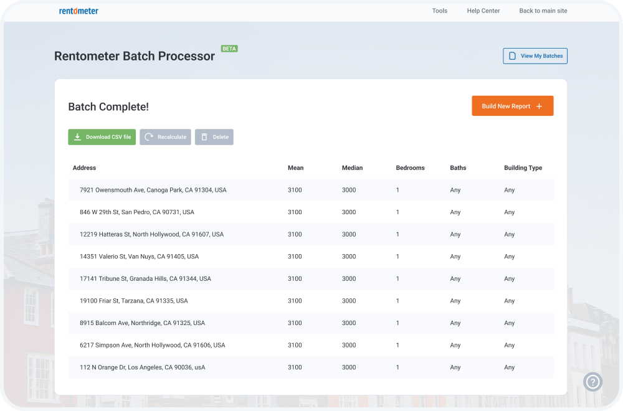
Task: Go back to main site
Action: pos(543,11)
